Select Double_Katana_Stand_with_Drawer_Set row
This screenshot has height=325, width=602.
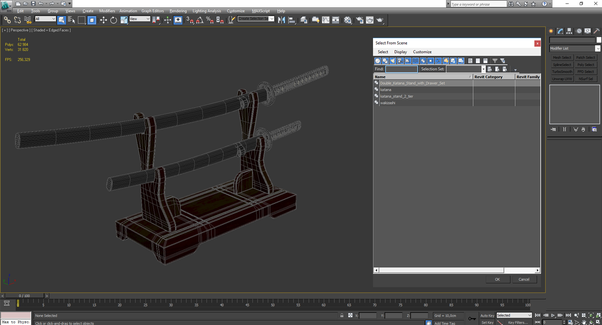click(x=457, y=83)
